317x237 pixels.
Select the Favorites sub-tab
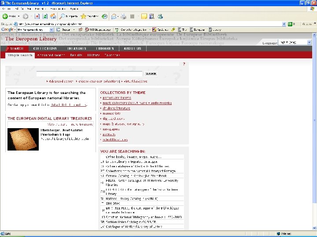pos(112,55)
